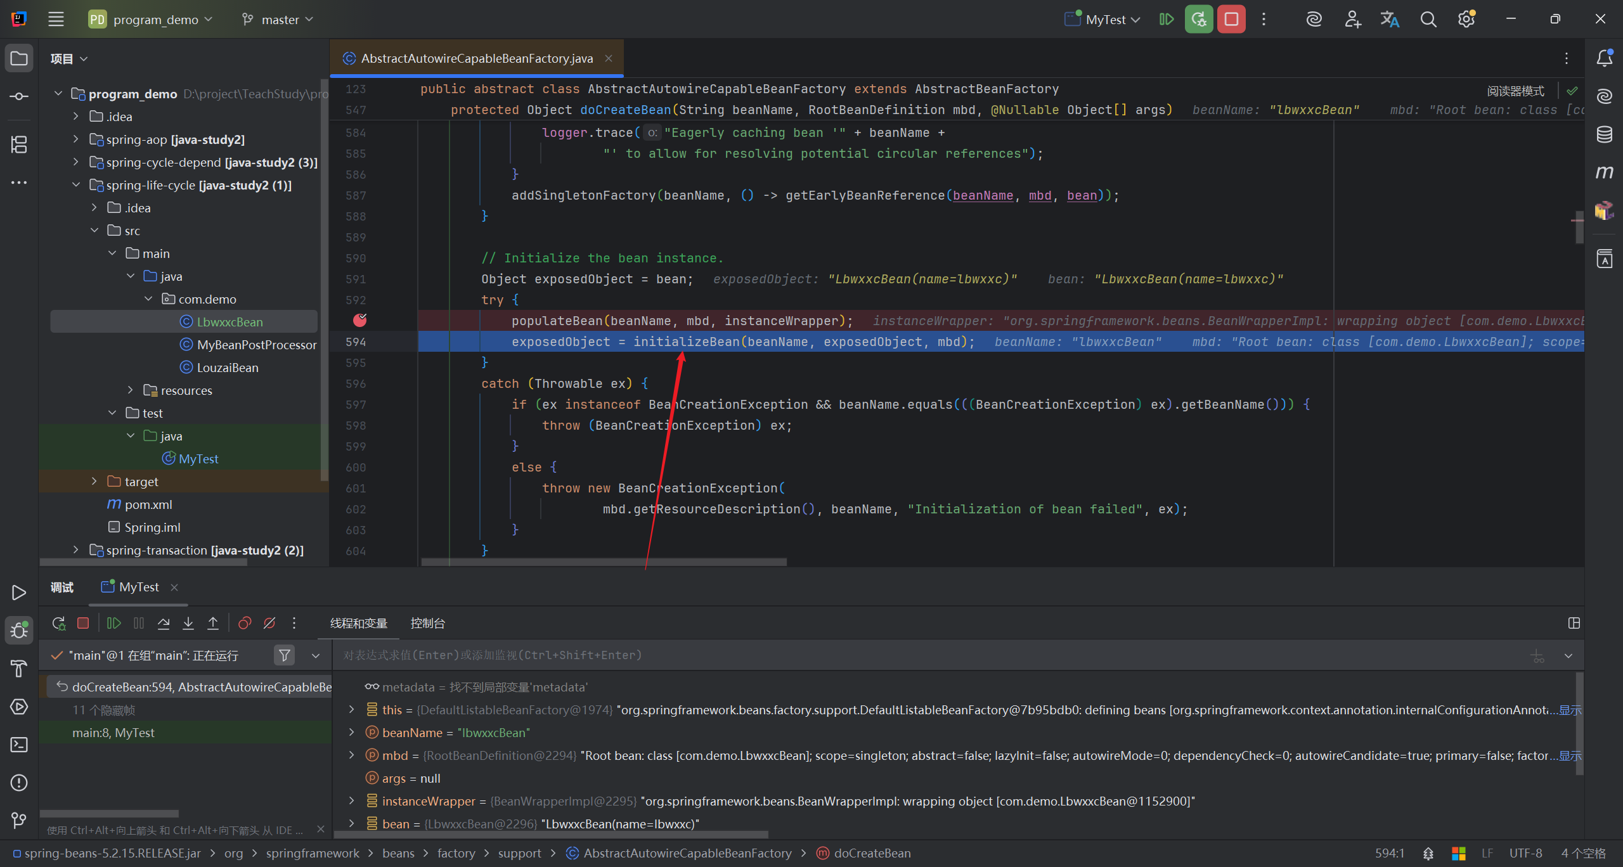Select the AbstractAutowireCapableBeanFactory.java editor tab
Image resolution: width=1623 pixels, height=867 pixels.
point(476,58)
